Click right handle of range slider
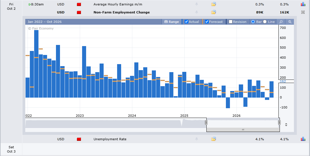The width and height of the screenshot is (310, 156). coord(279,123)
